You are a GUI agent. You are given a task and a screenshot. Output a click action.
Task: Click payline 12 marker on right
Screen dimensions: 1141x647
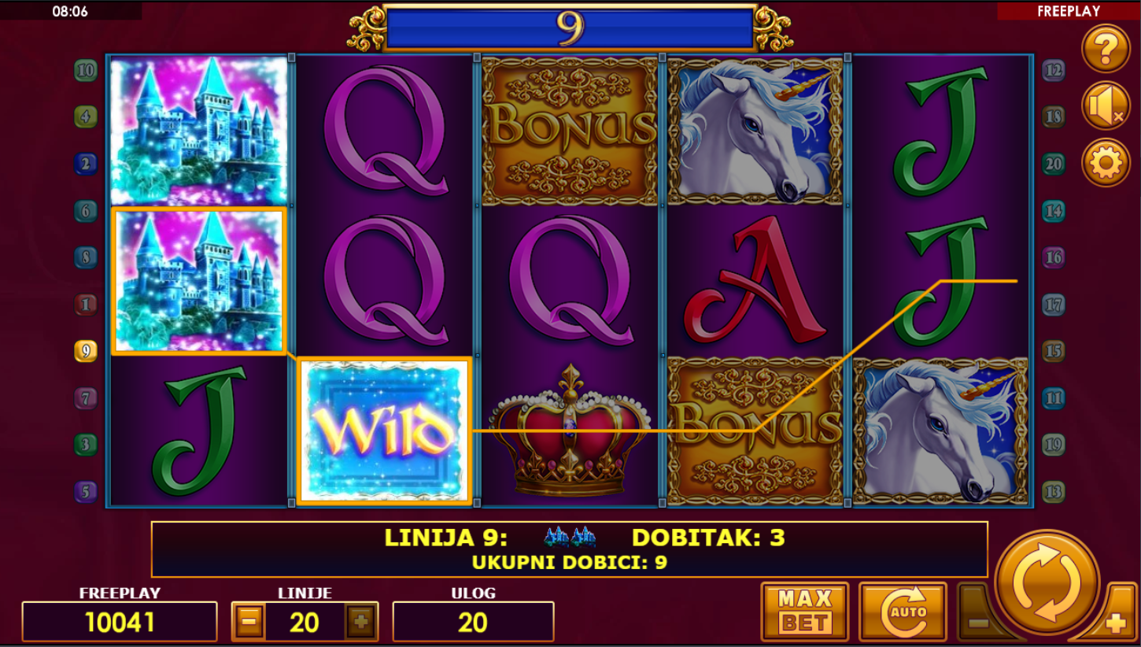pos(1053,71)
